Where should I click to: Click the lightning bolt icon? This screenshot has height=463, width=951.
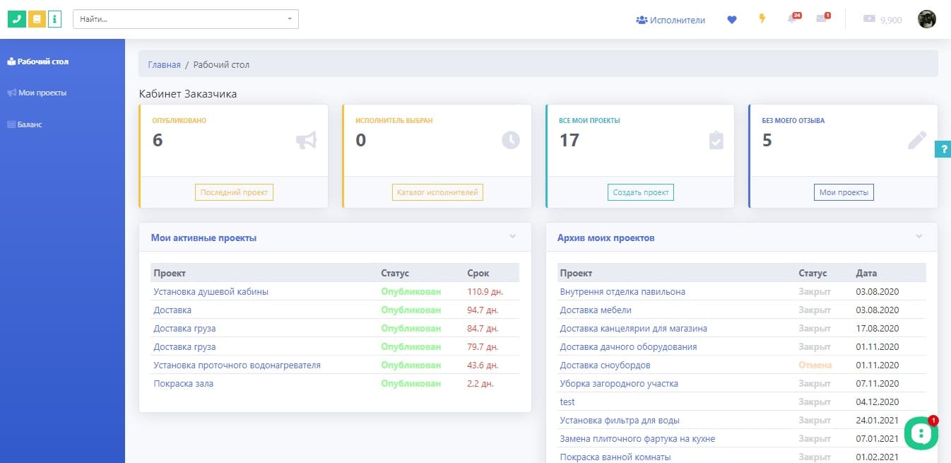762,19
